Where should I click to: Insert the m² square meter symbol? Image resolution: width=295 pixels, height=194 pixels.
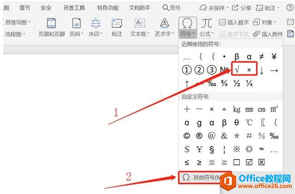click(274, 109)
